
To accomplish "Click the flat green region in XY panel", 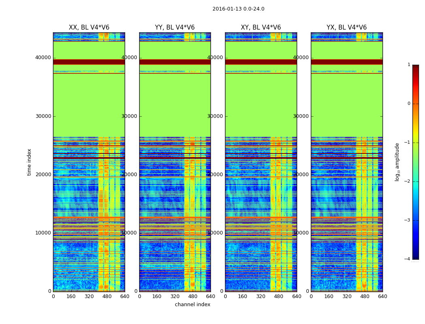I will (261, 105).
